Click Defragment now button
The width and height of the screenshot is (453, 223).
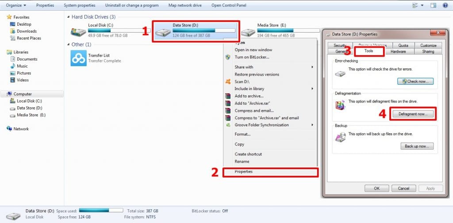413,114
